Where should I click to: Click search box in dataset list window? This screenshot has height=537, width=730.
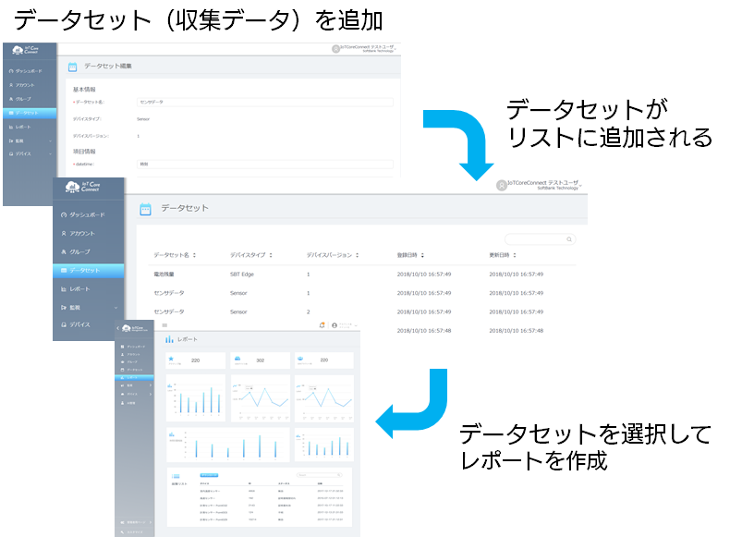point(540,239)
